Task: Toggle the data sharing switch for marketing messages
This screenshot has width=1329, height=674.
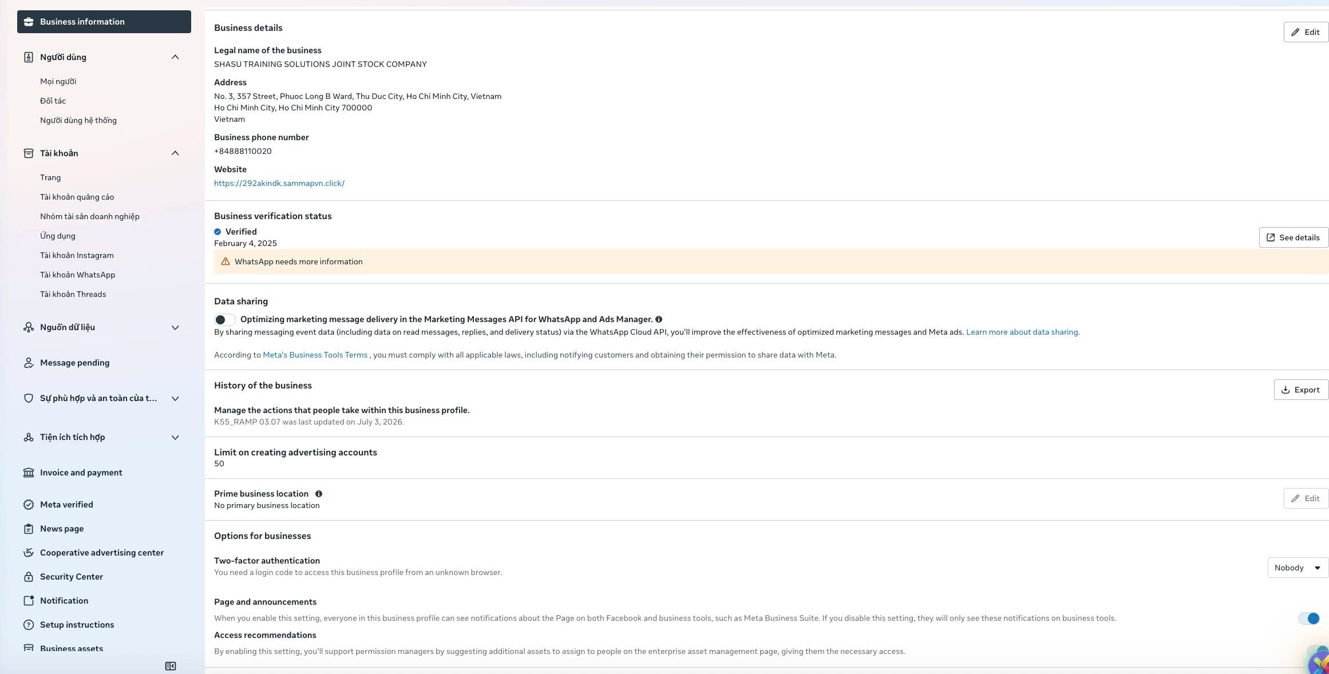Action: [x=224, y=320]
